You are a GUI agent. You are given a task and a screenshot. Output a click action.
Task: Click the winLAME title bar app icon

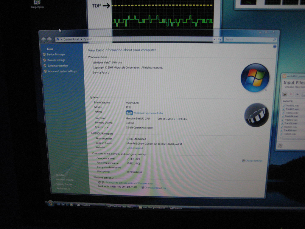[x=284, y=76]
